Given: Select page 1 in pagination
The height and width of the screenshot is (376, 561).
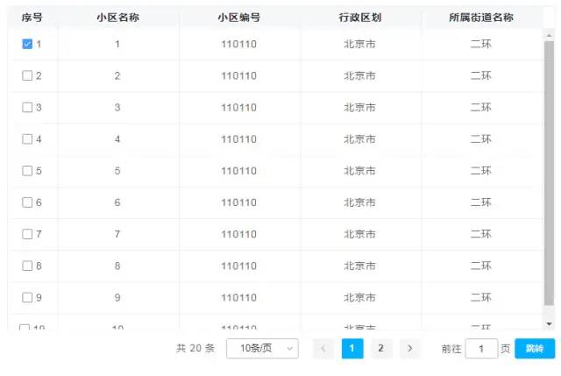Looking at the screenshot, I should 352,348.
